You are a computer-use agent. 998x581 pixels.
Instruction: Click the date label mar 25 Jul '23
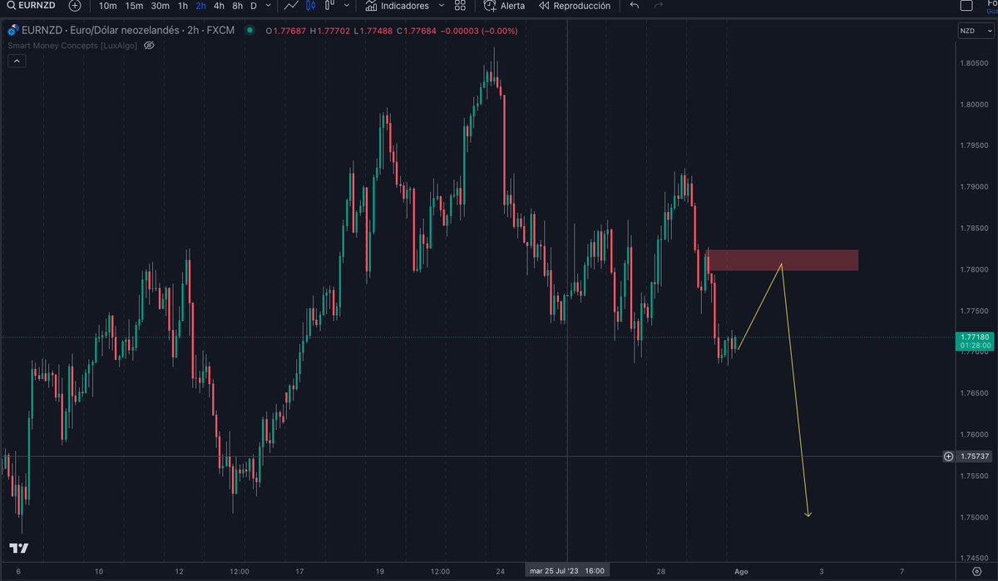pyautogui.click(x=566, y=571)
